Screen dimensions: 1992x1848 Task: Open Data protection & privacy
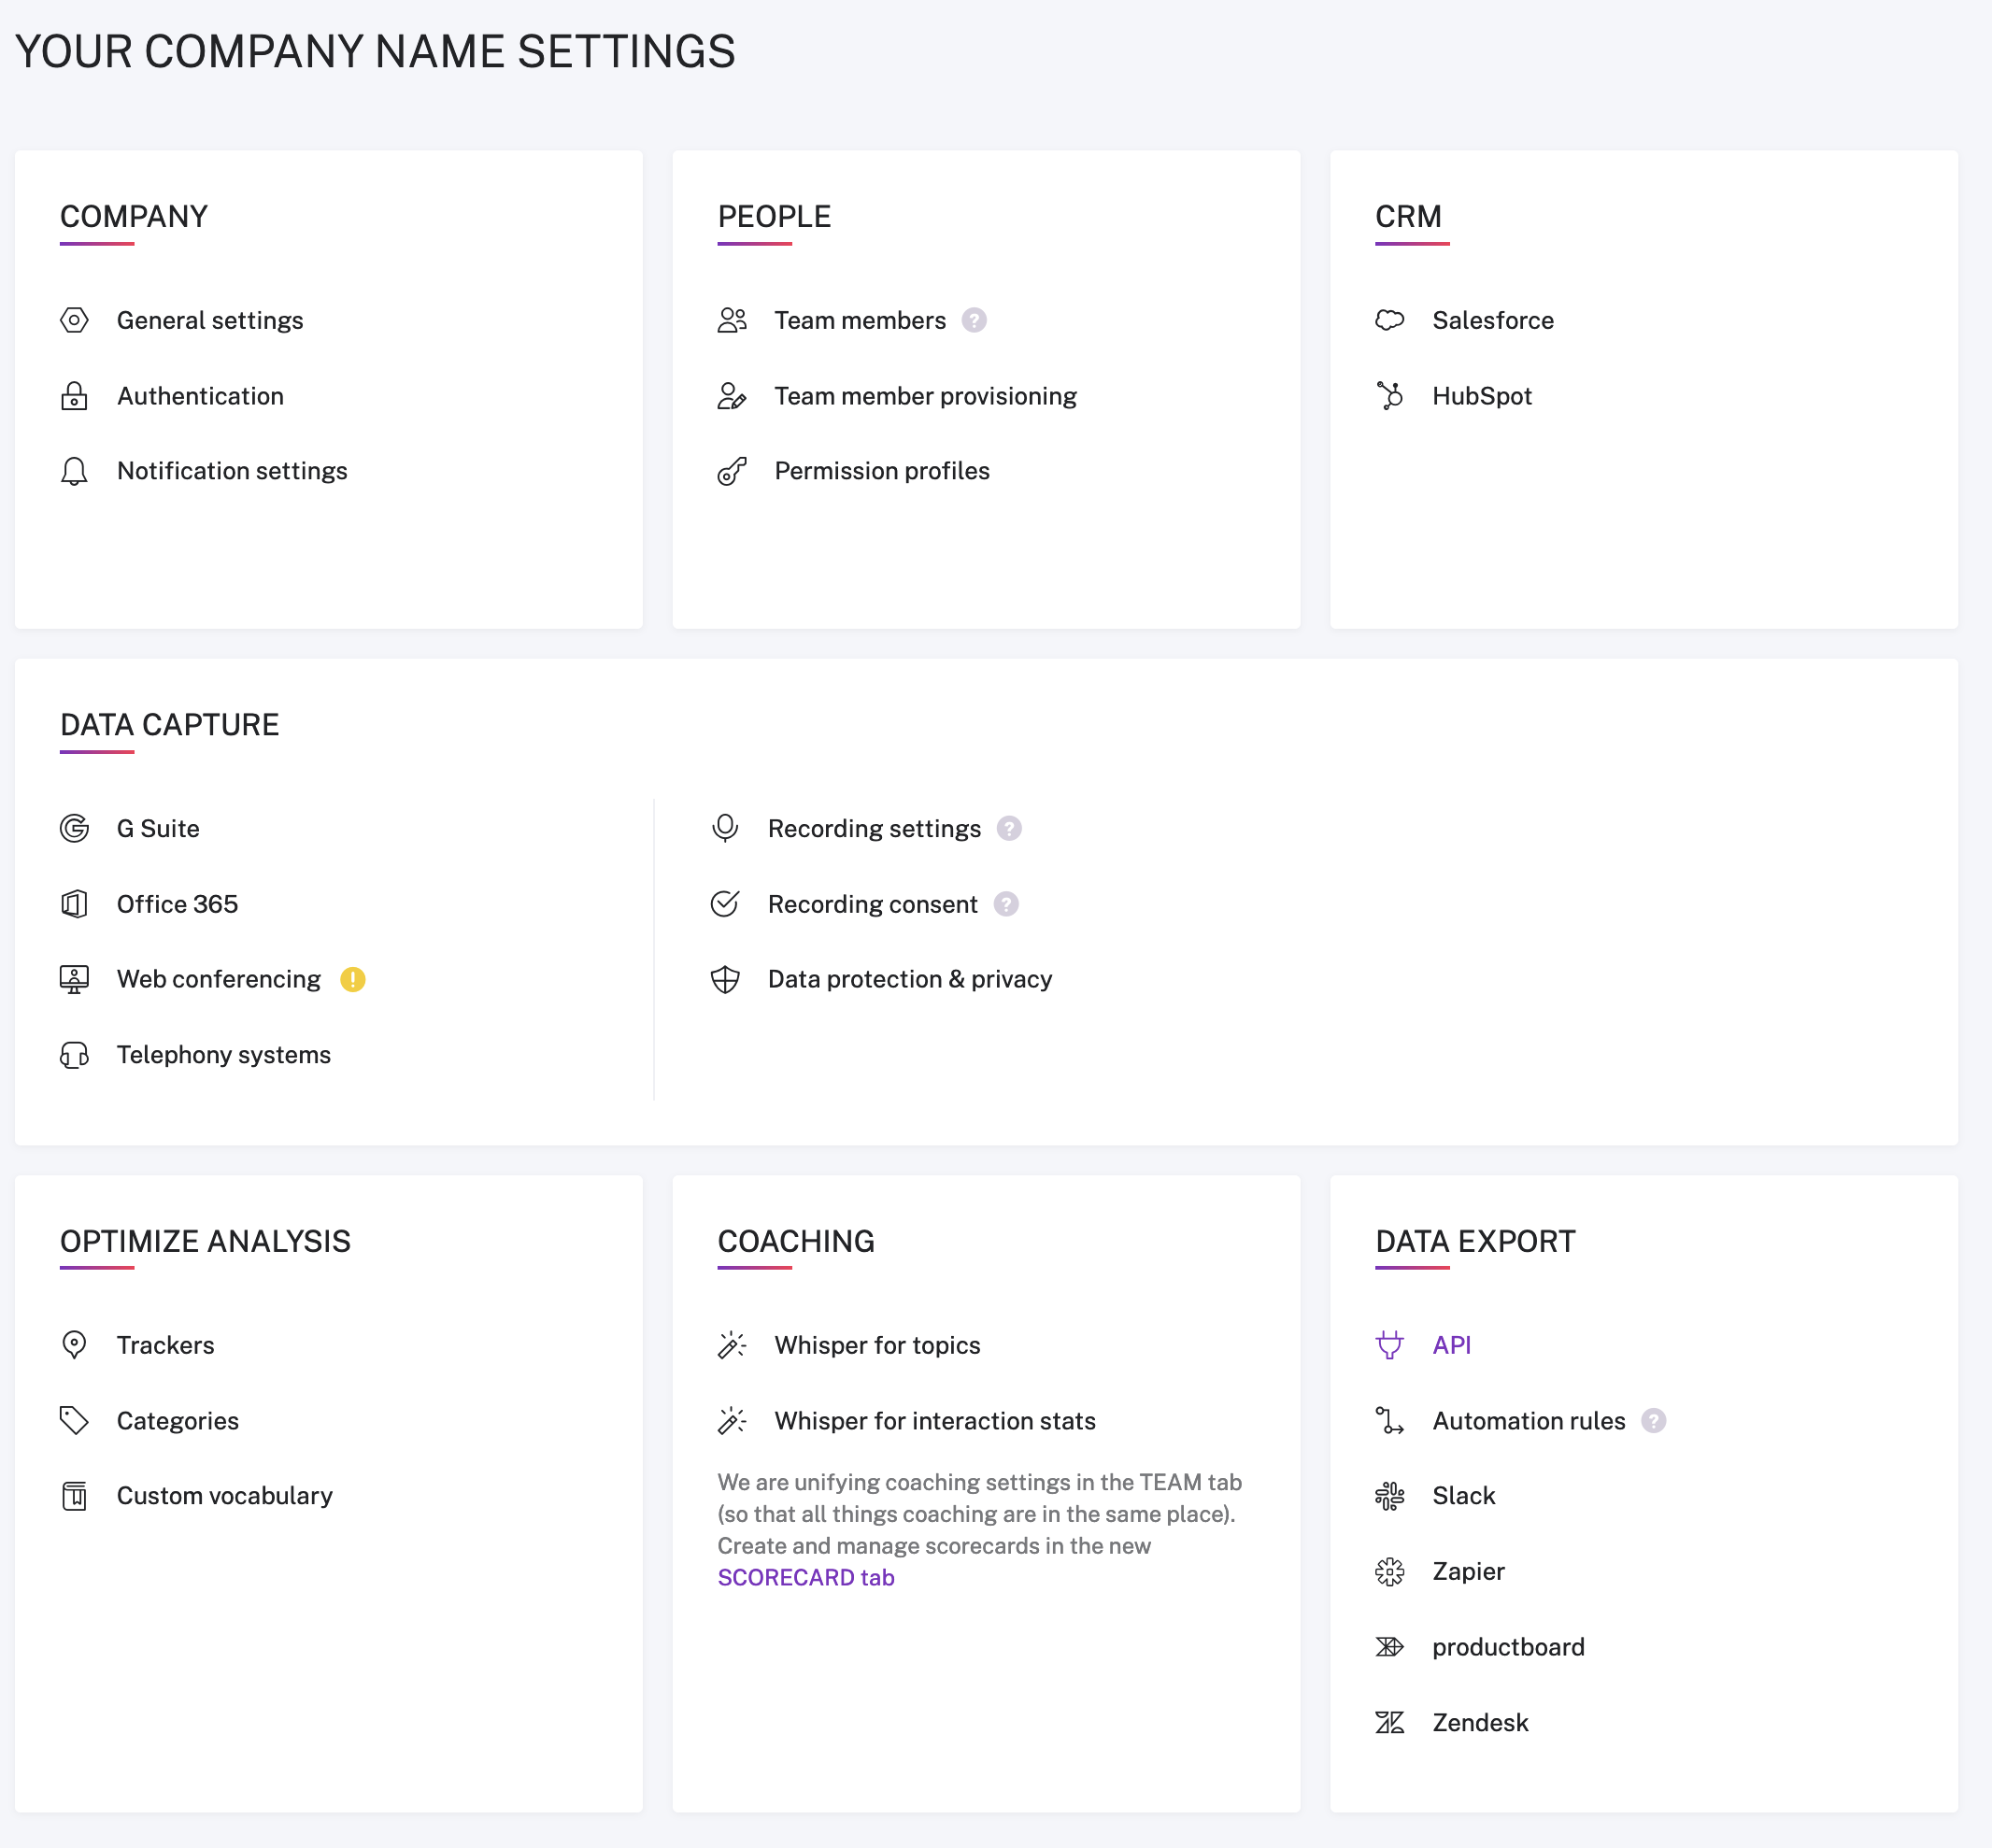coord(909,979)
